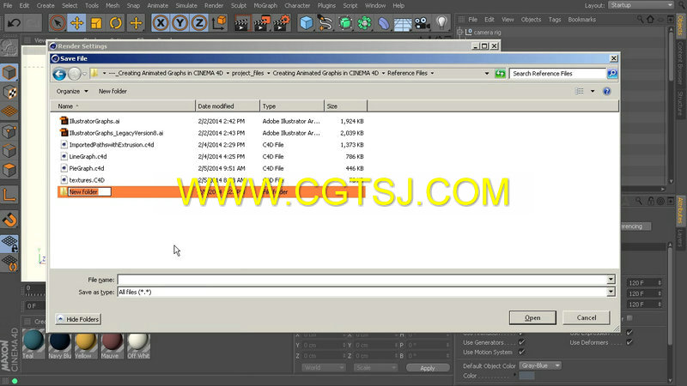
Task: Click the blue help icon in dialog
Action: [x=607, y=91]
